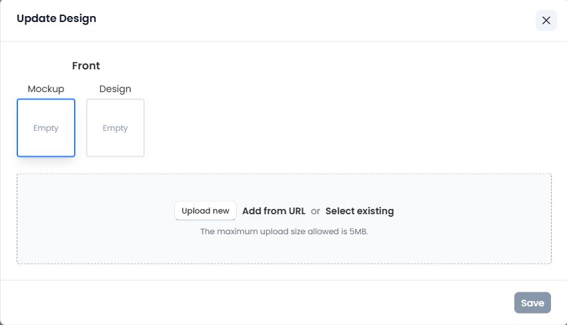Open the Select existing link
The width and height of the screenshot is (567, 325).
(x=360, y=211)
